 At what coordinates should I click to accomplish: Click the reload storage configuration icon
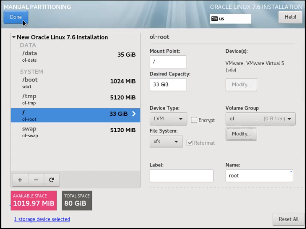(x=52, y=180)
